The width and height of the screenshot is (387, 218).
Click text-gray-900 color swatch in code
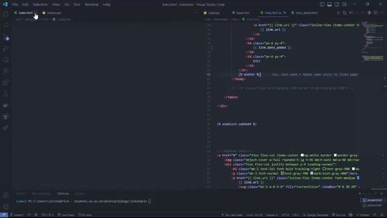click(x=324, y=169)
